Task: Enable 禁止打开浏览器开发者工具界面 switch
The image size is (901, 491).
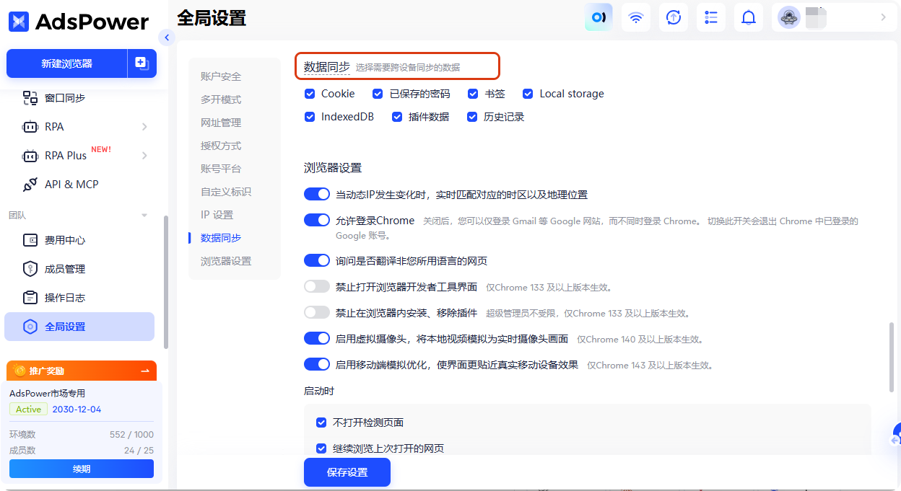Action: tap(317, 286)
